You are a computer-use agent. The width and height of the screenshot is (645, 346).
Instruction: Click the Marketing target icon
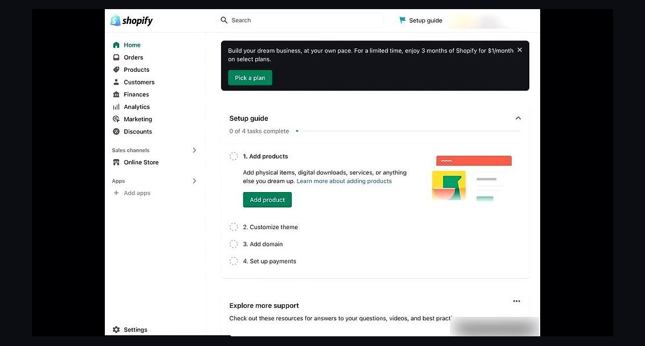(x=116, y=119)
